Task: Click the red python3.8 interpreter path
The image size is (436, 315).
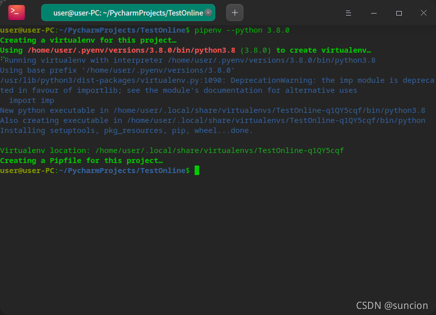Action: pyautogui.click(x=131, y=50)
